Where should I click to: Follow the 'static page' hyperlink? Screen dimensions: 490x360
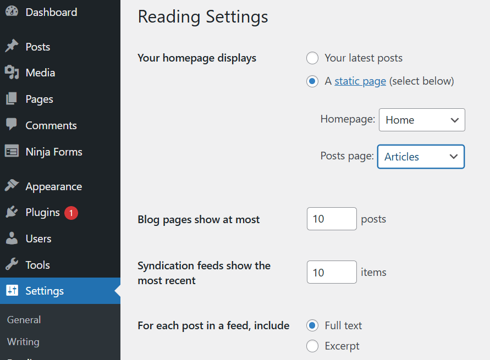(x=360, y=81)
